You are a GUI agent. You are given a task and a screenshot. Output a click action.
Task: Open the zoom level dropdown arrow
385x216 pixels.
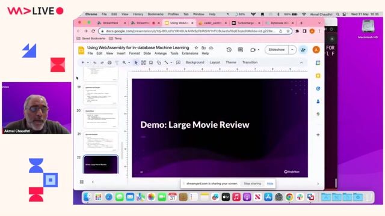pos(129,62)
